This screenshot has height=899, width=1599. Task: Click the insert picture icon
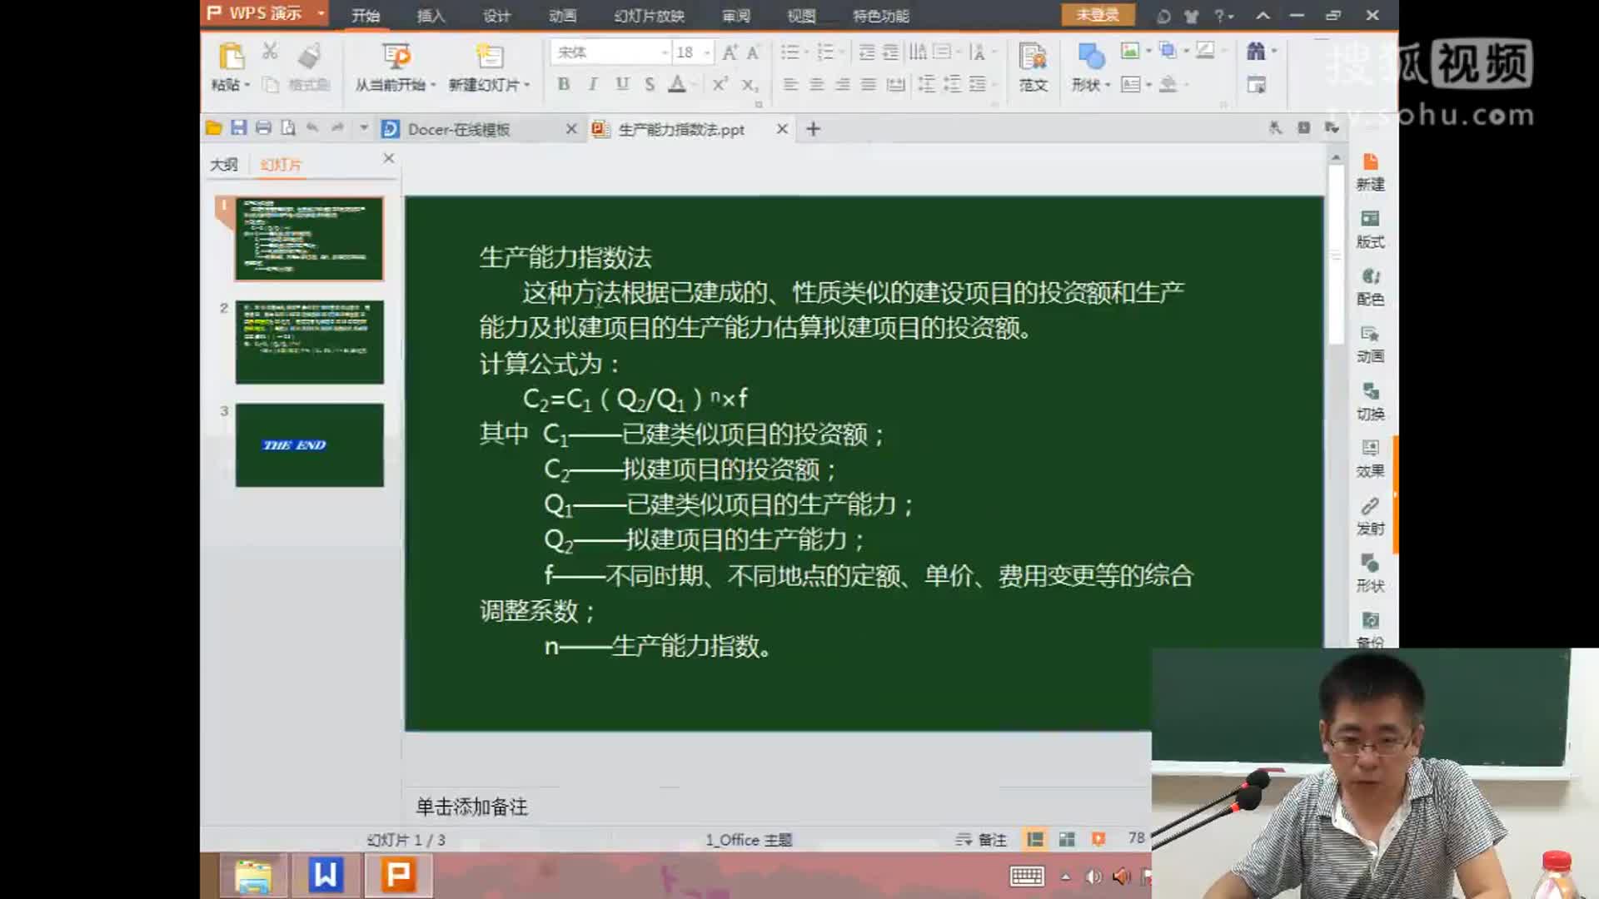coord(1130,51)
